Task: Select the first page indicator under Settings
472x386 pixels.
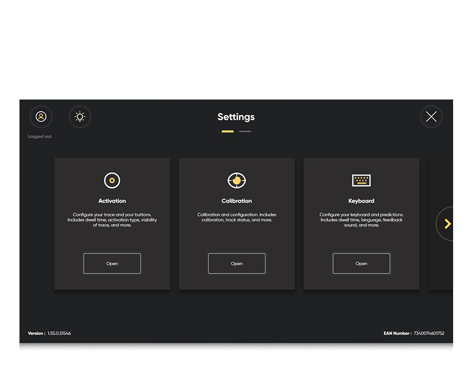Action: click(x=227, y=131)
